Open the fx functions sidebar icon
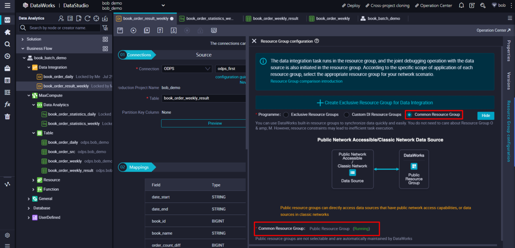Screen dimensions: 515x248 [x=7, y=104]
